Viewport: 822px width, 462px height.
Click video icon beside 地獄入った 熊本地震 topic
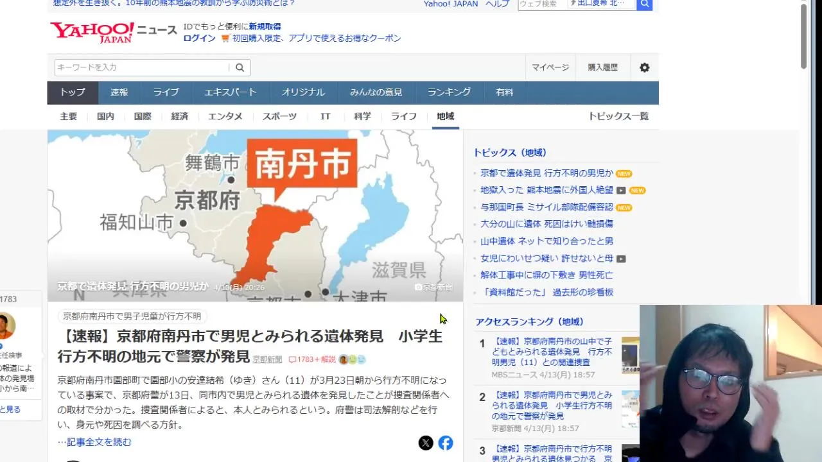pyautogui.click(x=621, y=191)
